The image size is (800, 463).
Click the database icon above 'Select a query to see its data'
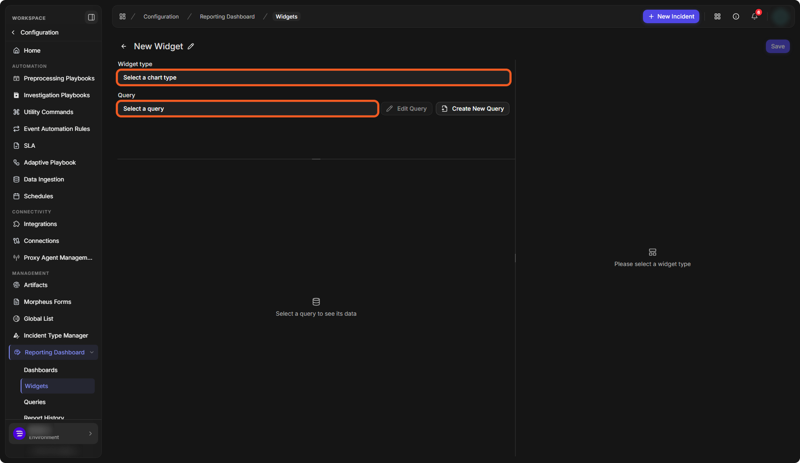point(316,302)
